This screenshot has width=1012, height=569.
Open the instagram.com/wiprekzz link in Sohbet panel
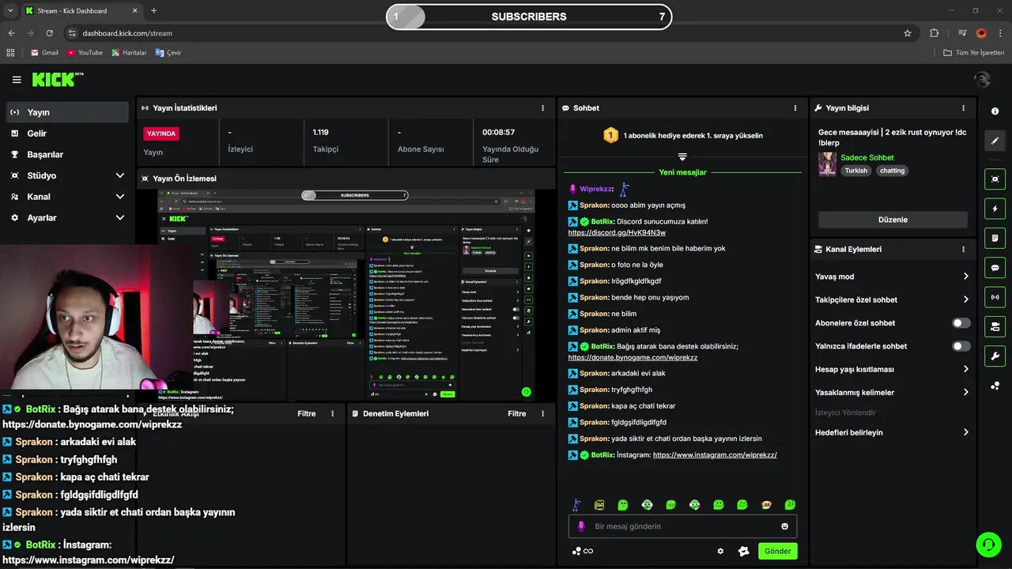coord(715,455)
